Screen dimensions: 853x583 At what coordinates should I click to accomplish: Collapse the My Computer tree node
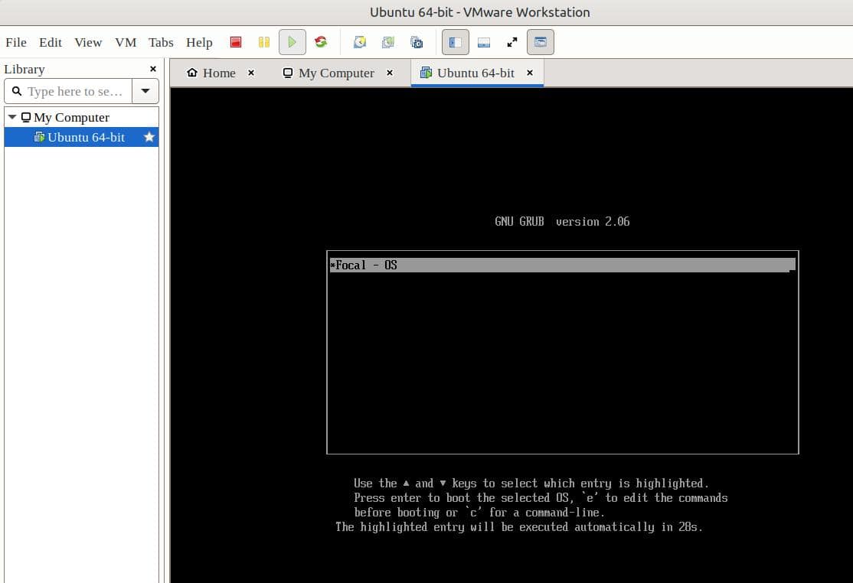12,117
